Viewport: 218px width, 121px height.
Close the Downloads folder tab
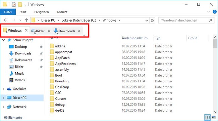(x=79, y=31)
